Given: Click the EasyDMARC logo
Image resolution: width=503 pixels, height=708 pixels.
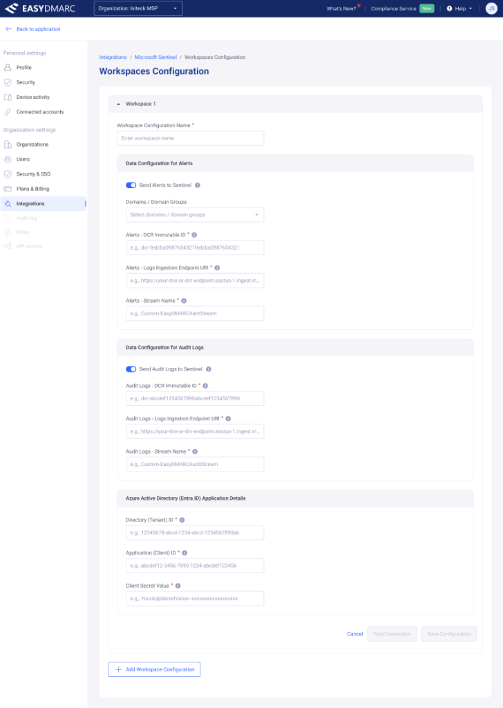Looking at the screenshot, I should click(x=39, y=8).
